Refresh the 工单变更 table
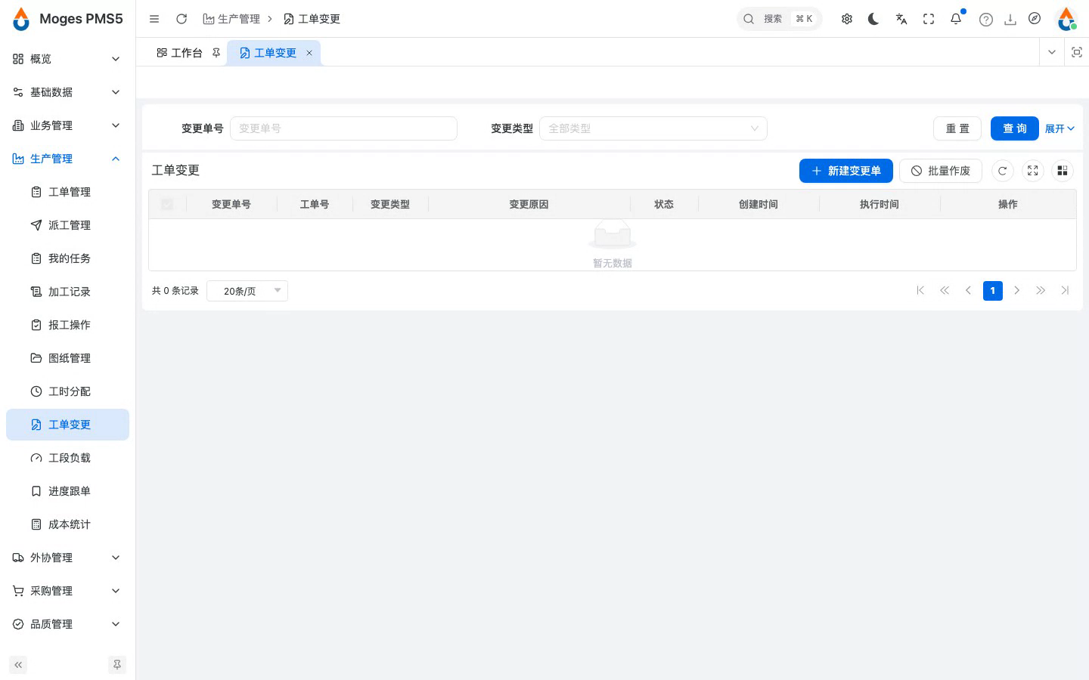This screenshot has width=1089, height=680. (1002, 171)
